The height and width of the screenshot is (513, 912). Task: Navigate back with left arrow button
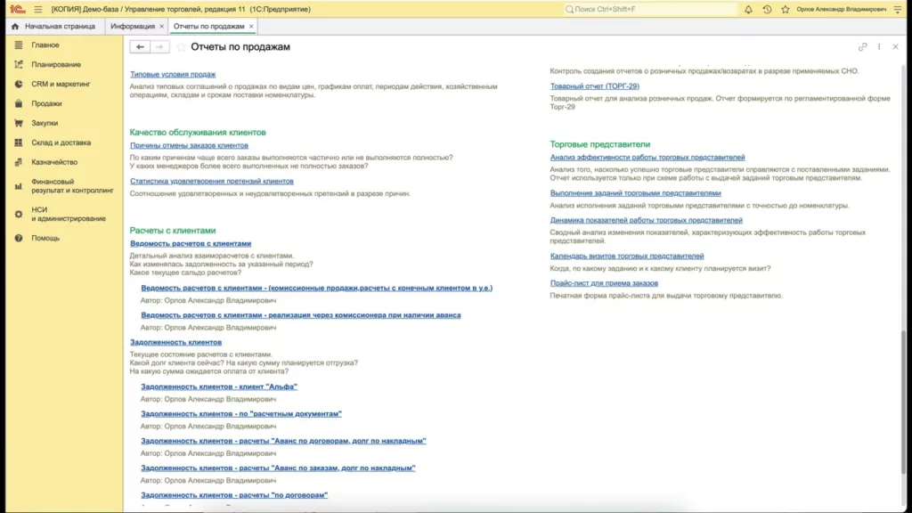pos(140,46)
